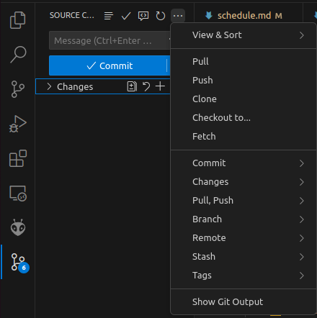317x318 pixels.
Task: Click the commit Message input field
Action: (x=110, y=40)
